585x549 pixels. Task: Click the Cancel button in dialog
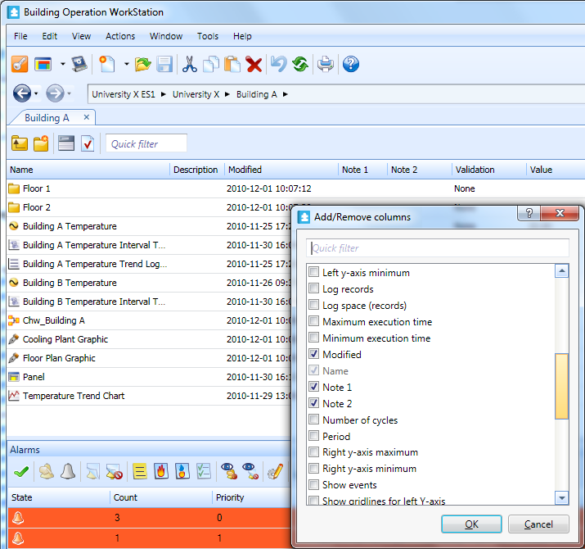(x=538, y=524)
